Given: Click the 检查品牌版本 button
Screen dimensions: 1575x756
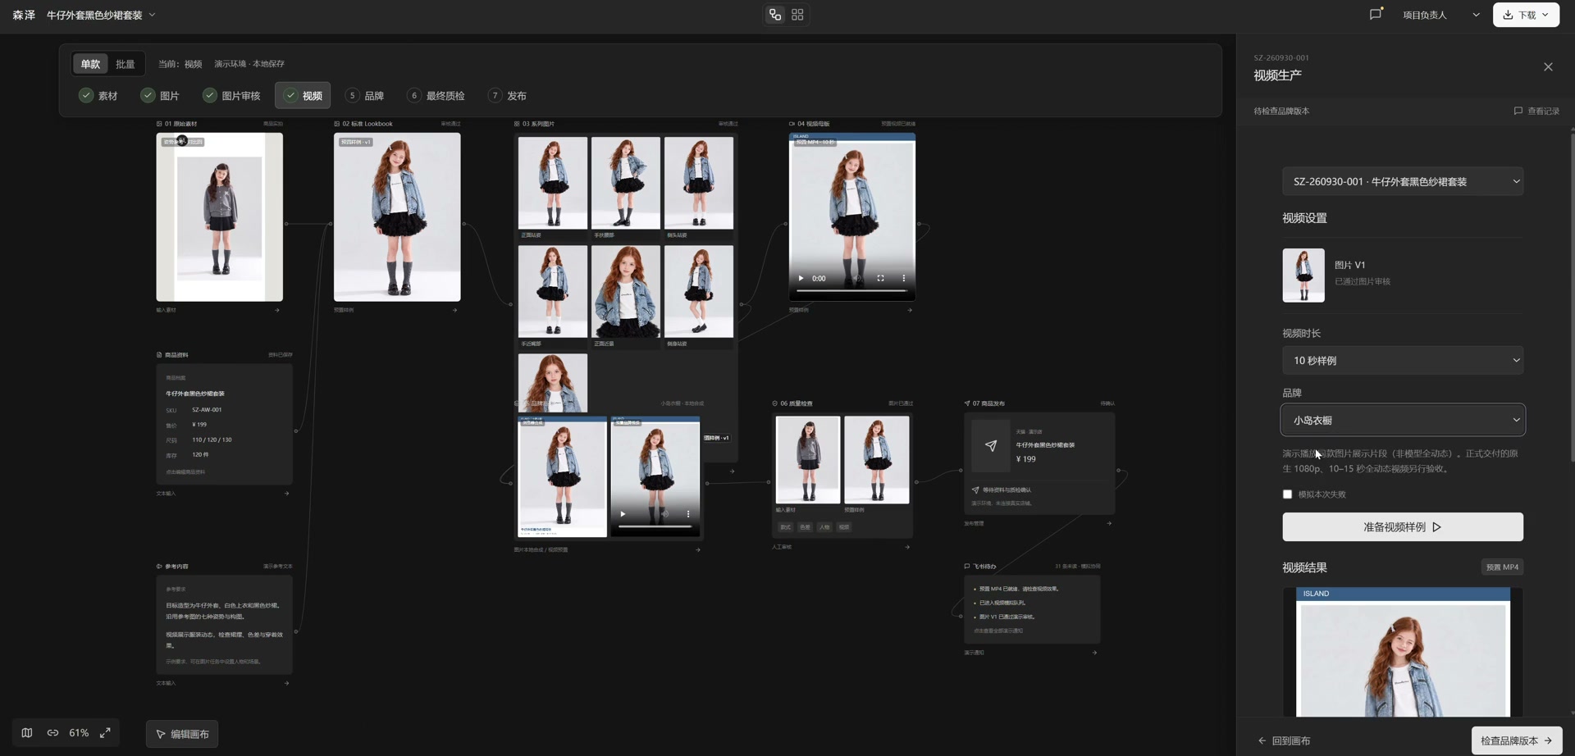Looking at the screenshot, I should pyautogui.click(x=1516, y=740).
